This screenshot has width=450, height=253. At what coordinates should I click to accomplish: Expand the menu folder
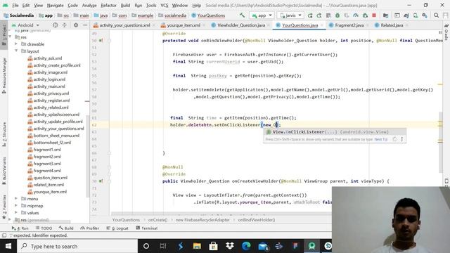[x=16, y=198]
